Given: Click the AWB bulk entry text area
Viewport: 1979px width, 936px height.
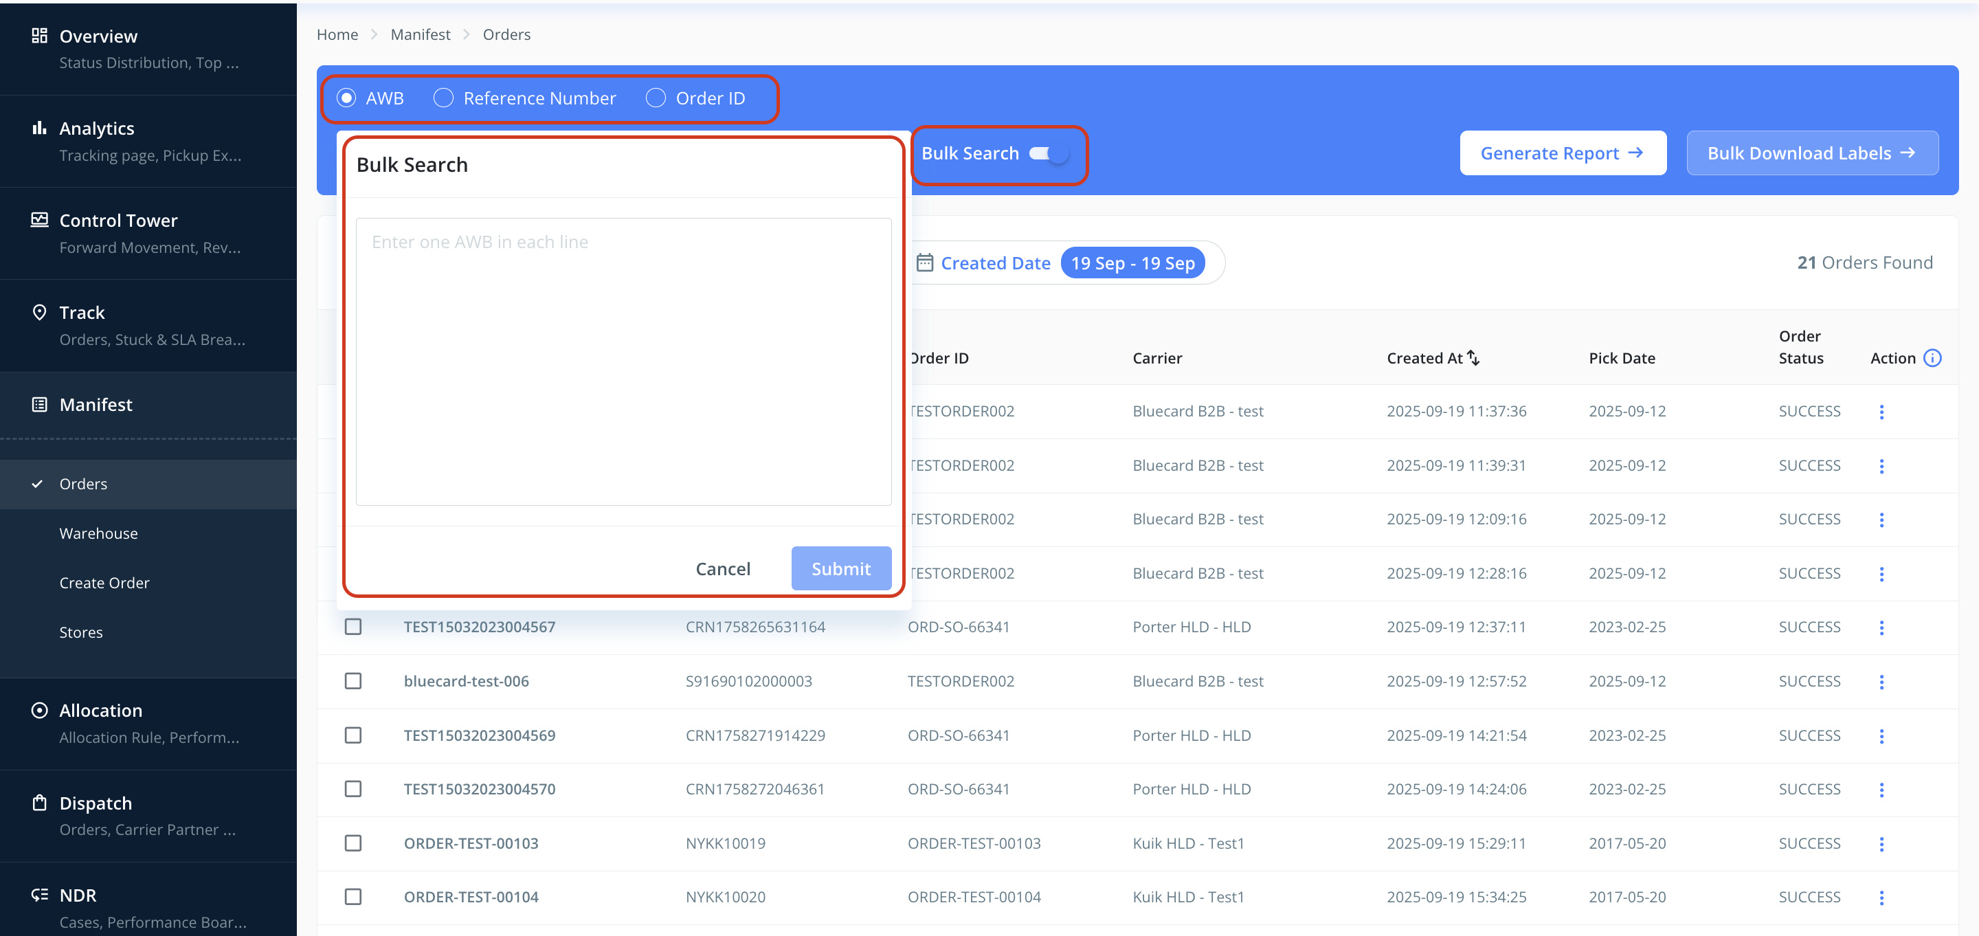Looking at the screenshot, I should pyautogui.click(x=623, y=361).
